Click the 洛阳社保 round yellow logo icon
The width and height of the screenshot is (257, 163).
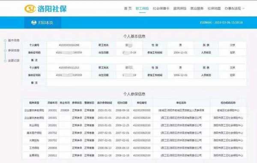(30, 9)
